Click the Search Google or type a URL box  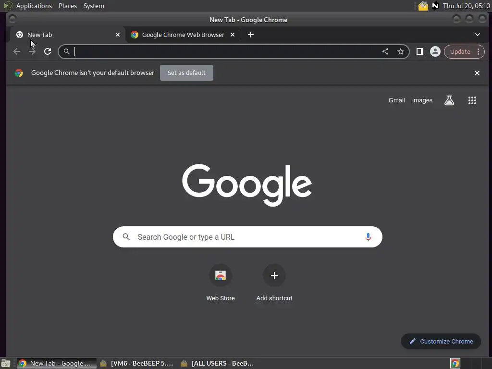[x=247, y=237]
